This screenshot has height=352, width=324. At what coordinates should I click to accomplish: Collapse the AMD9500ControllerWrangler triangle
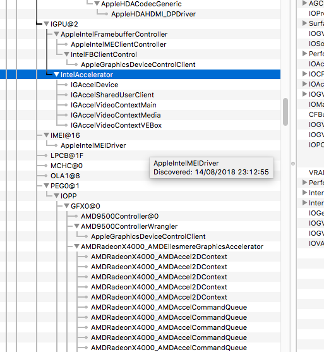pyautogui.click(x=77, y=226)
